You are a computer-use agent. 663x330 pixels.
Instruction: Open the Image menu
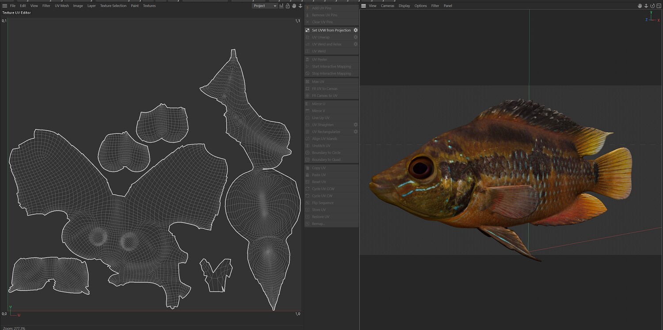pos(78,6)
